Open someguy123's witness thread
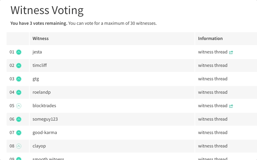Screen dimensions: 257x160 (212, 119)
